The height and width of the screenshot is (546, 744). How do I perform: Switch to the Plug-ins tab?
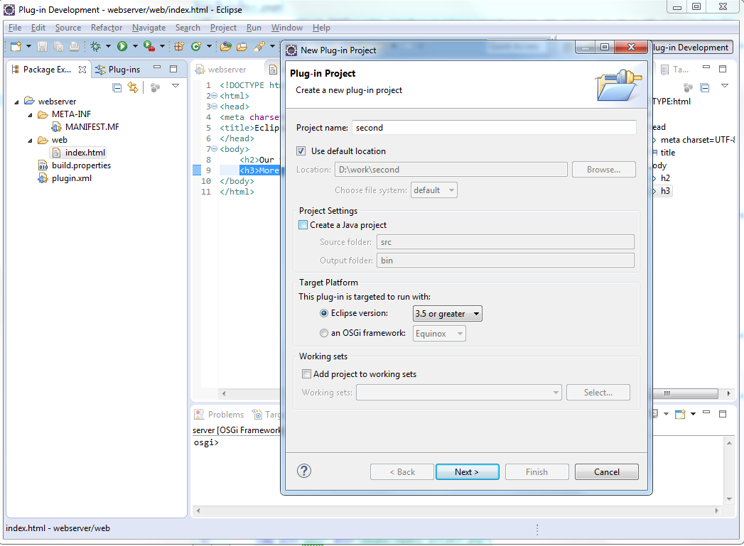pyautogui.click(x=119, y=69)
